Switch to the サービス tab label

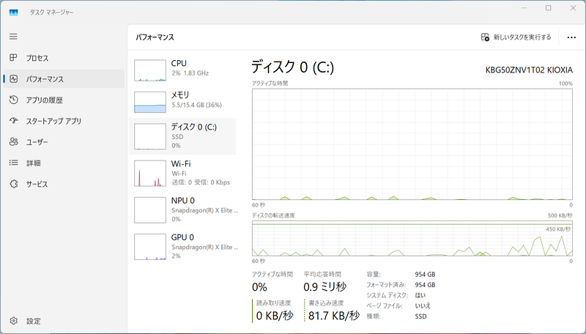[x=37, y=184]
